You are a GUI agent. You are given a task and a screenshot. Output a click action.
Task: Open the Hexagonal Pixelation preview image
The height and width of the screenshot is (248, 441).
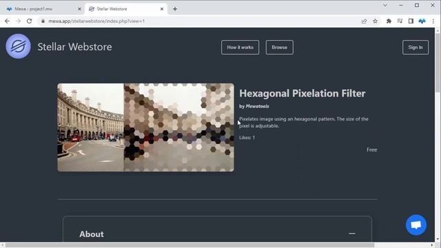click(145, 127)
